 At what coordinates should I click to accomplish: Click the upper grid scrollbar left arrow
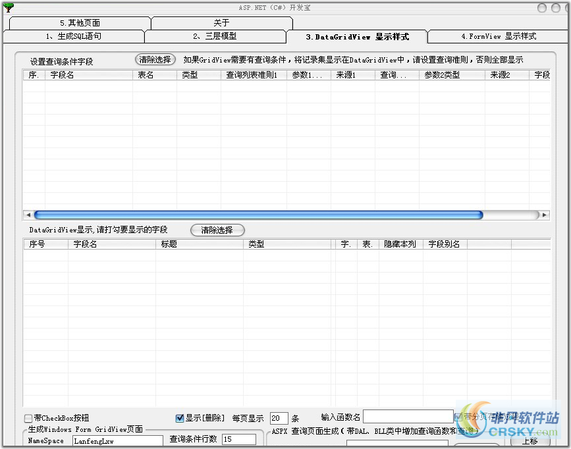coord(28,215)
